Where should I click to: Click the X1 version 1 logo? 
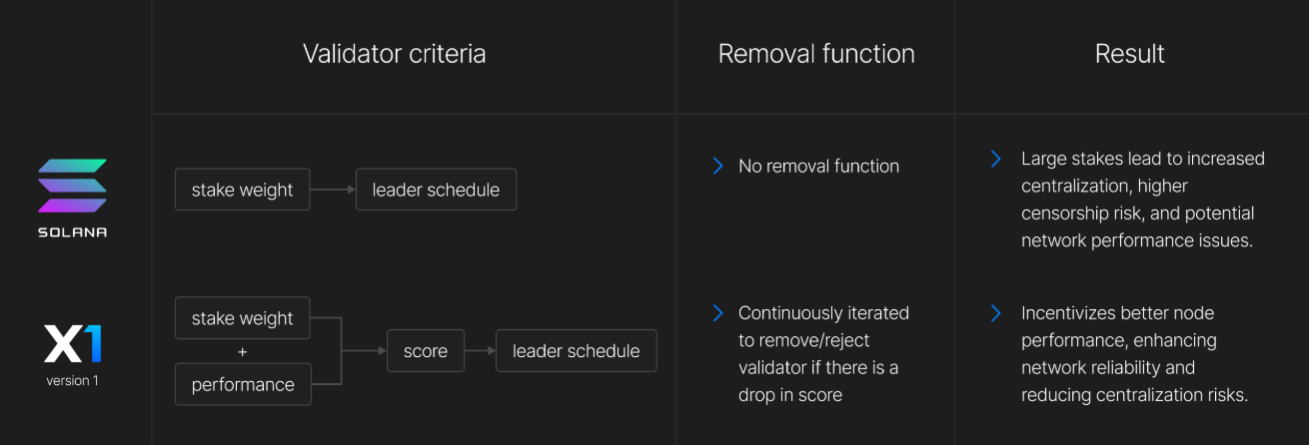click(x=72, y=344)
